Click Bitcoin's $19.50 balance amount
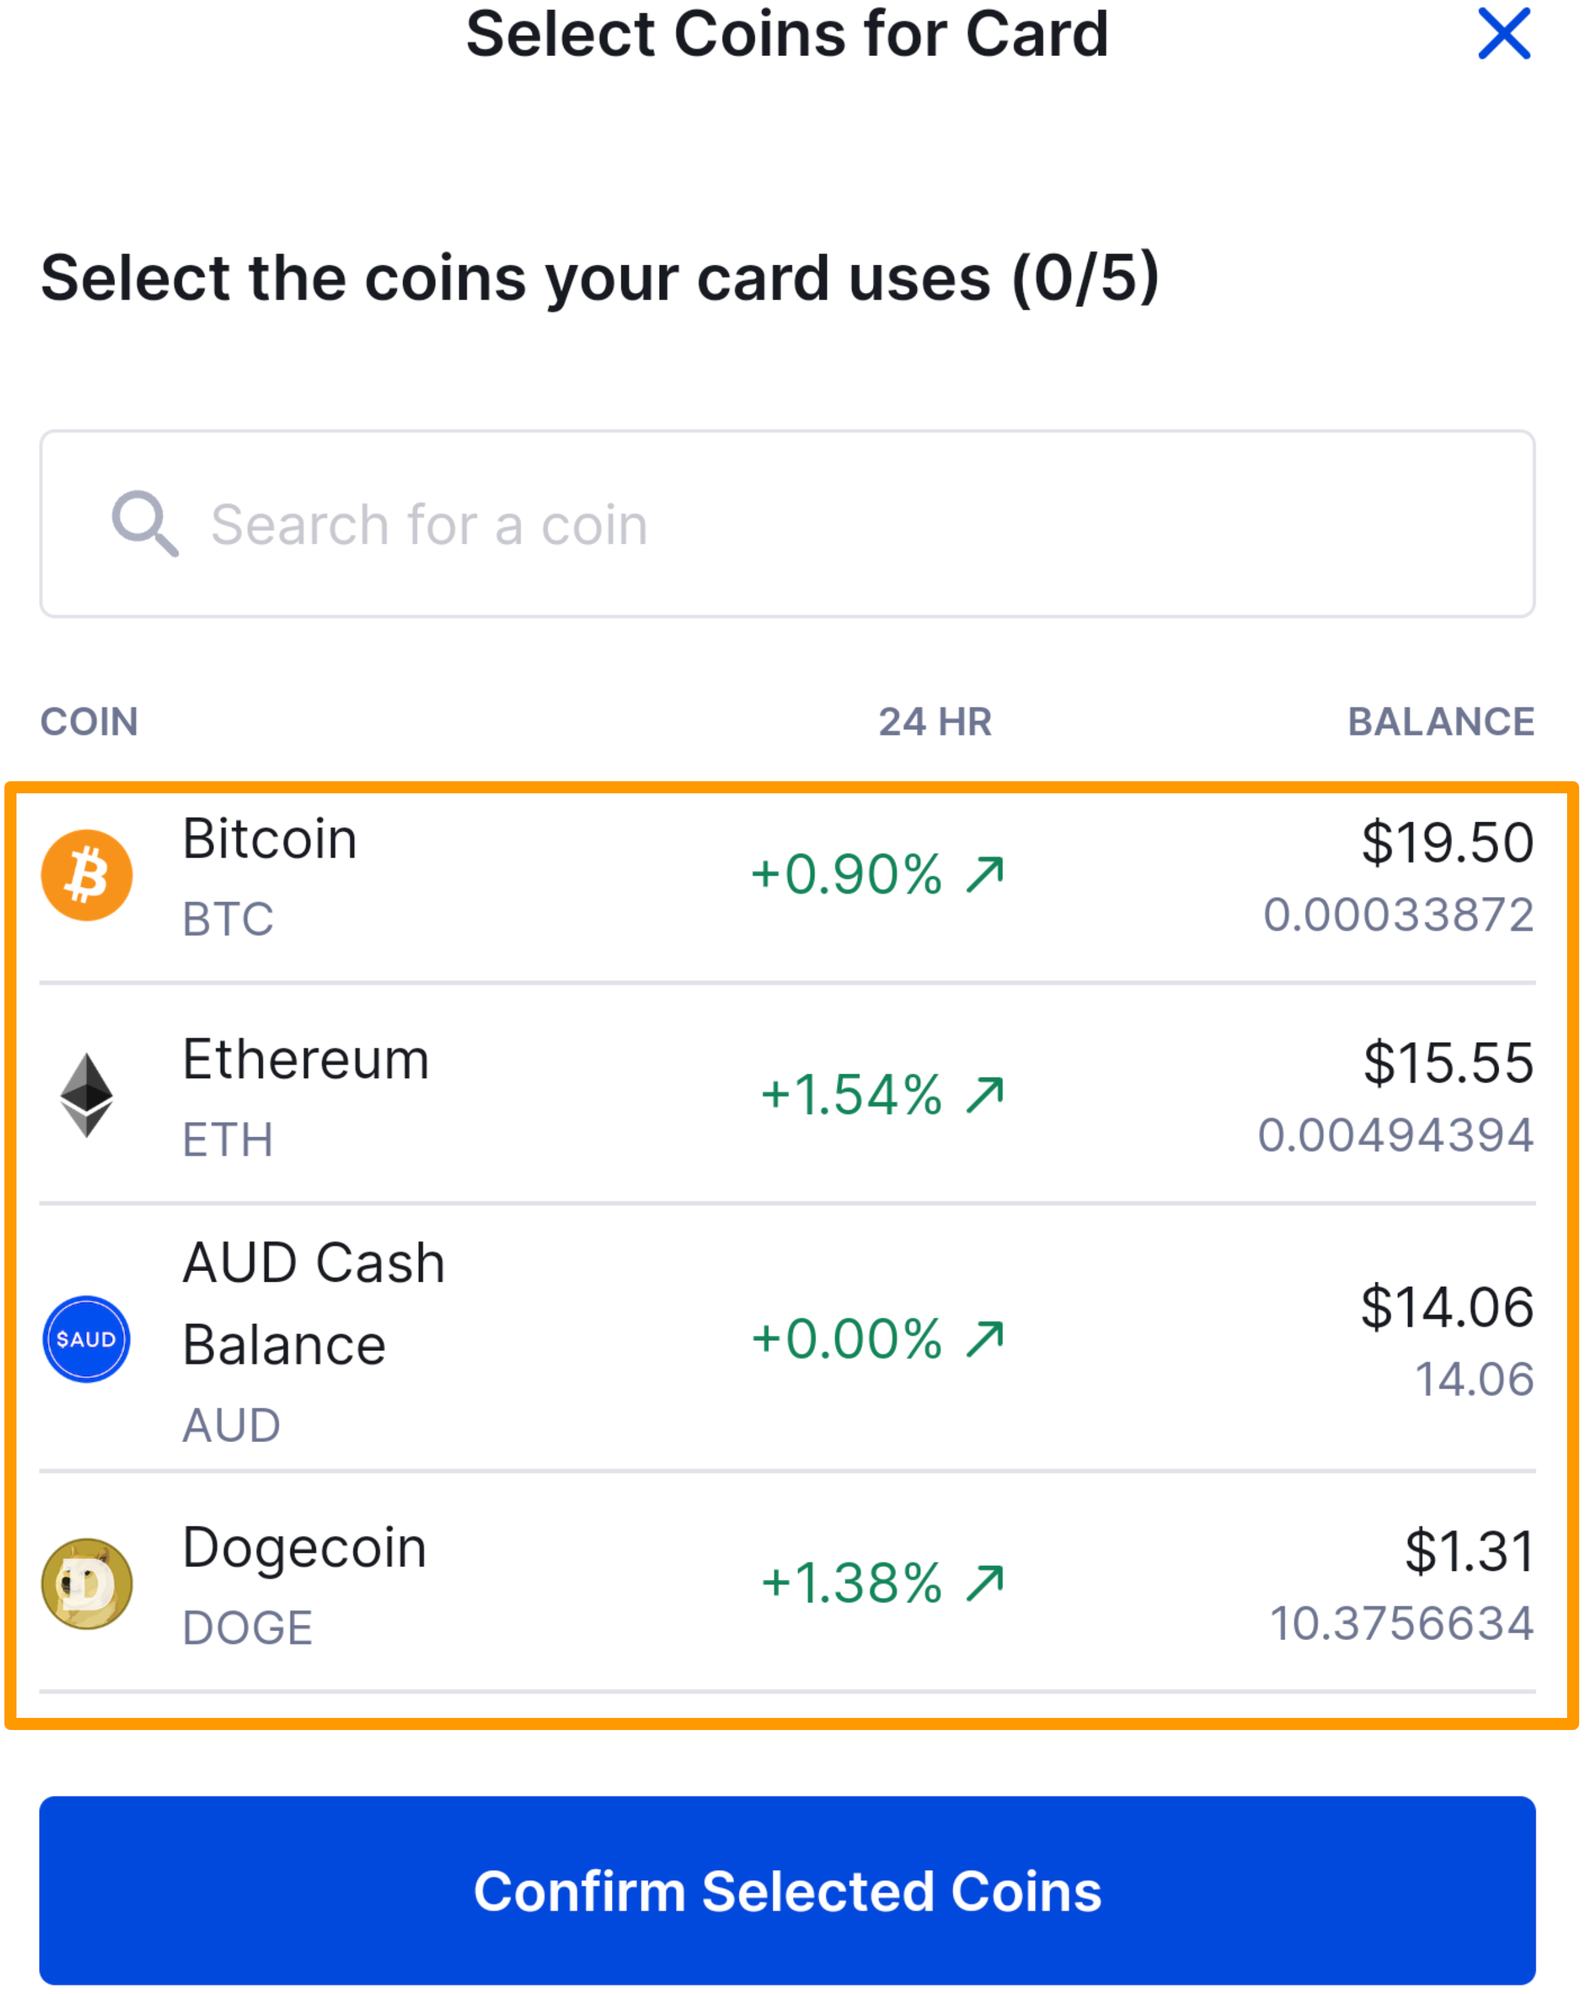 1447,842
